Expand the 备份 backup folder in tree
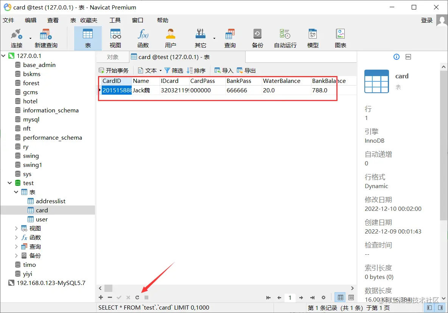 (x=16, y=255)
